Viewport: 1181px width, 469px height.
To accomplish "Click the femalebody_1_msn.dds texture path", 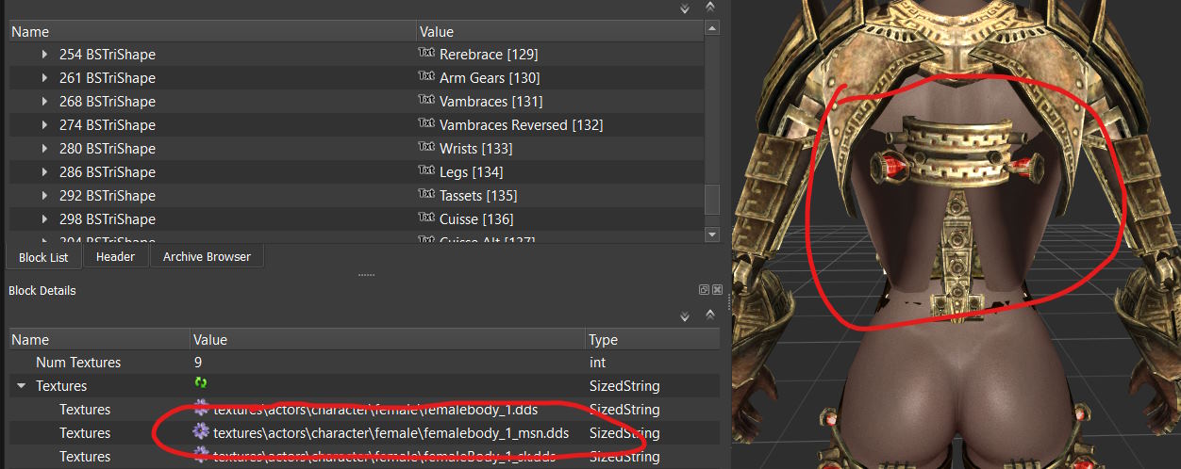I will click(391, 433).
